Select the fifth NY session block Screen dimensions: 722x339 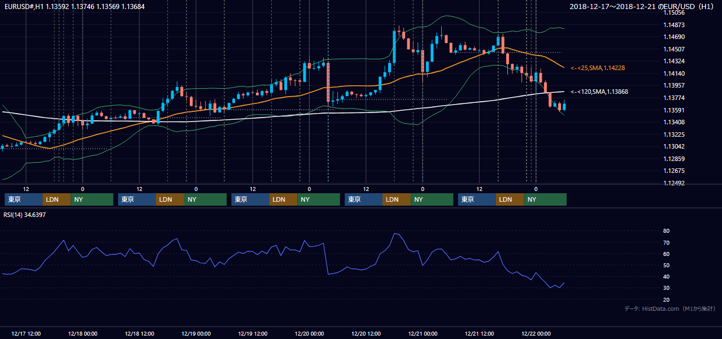pyautogui.click(x=545, y=199)
